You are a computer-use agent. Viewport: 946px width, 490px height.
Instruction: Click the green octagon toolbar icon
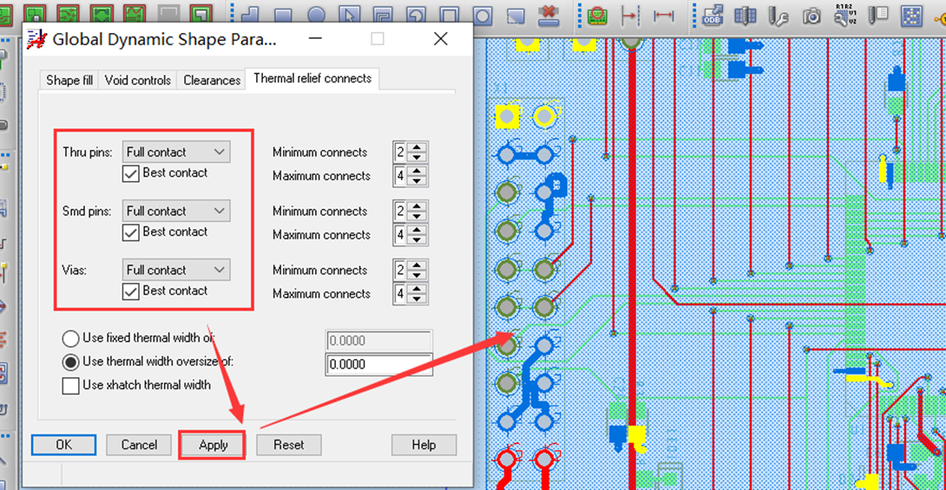(102, 13)
